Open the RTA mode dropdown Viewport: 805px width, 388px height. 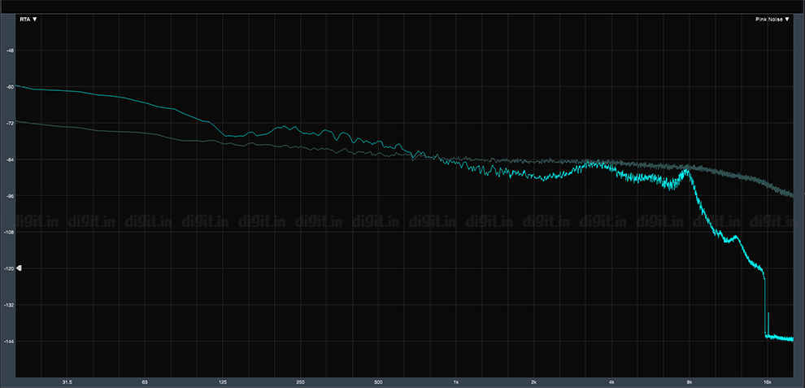pyautogui.click(x=28, y=19)
